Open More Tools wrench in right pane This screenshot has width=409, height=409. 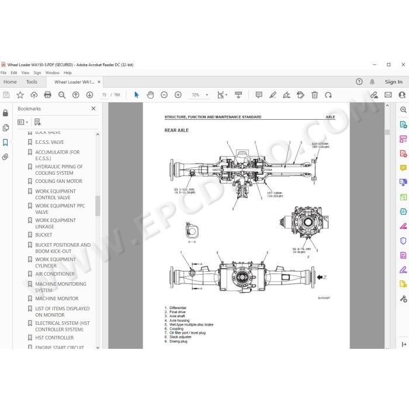click(403, 299)
